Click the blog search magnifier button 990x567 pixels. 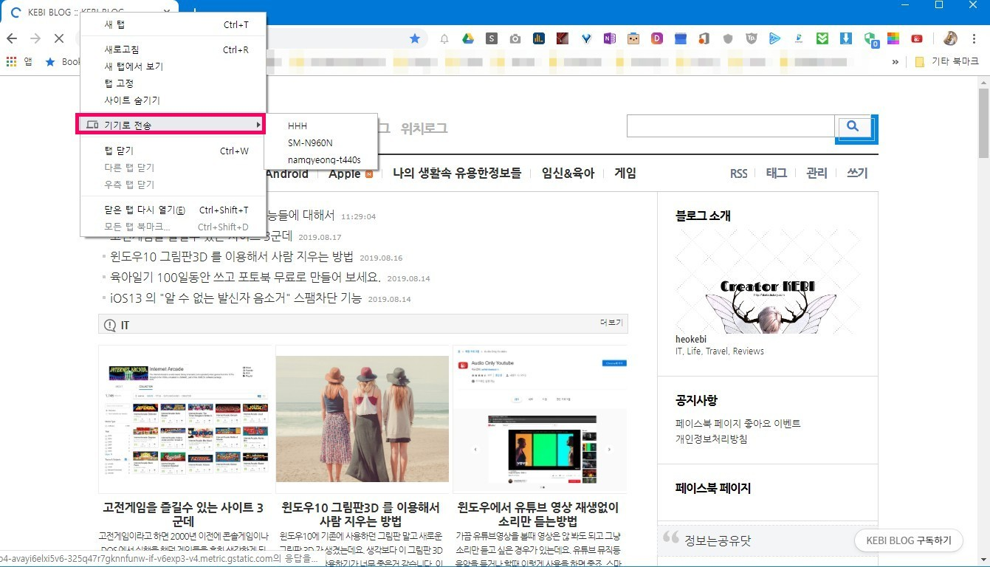click(853, 126)
